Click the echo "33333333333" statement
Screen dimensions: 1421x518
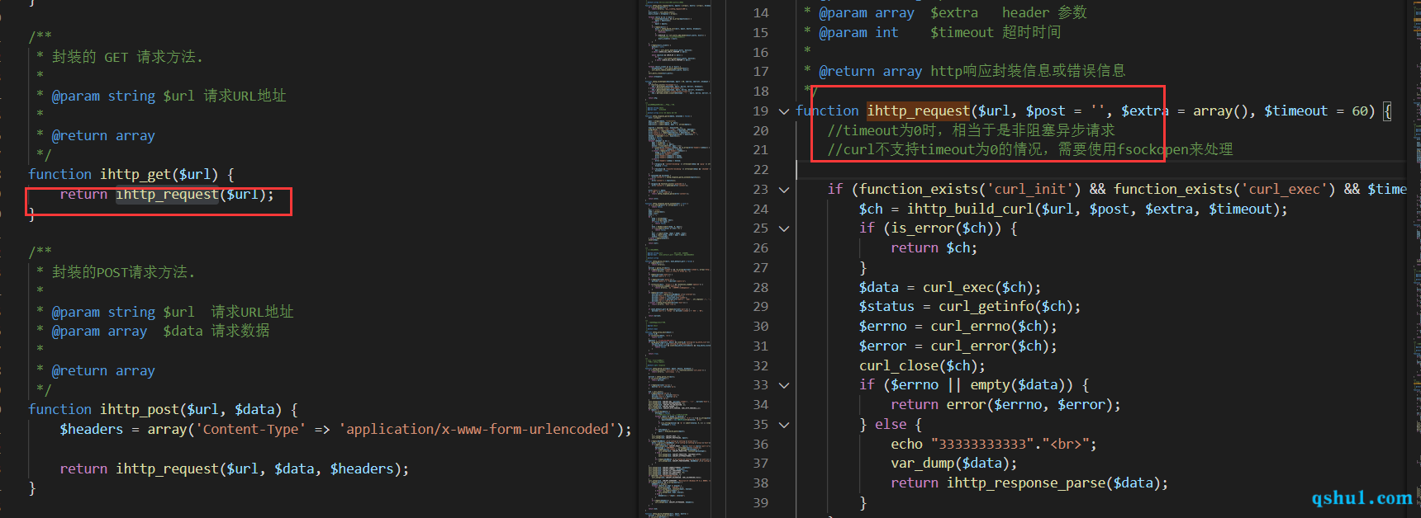[x=994, y=445]
